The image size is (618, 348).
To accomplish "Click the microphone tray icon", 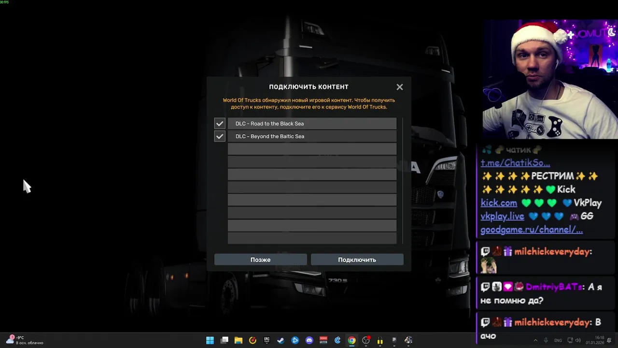I will [546, 340].
